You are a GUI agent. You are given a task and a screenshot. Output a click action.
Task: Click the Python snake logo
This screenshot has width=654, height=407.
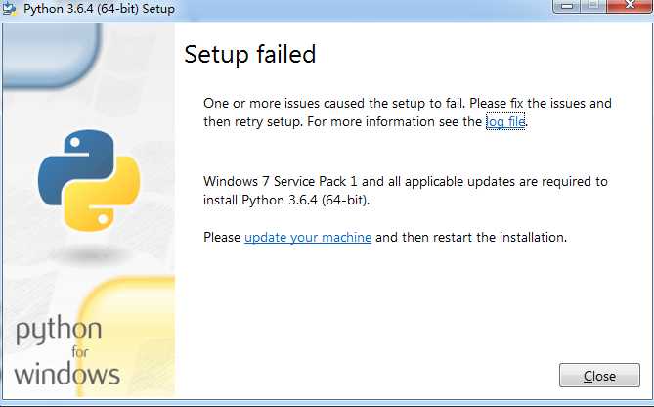[89, 180]
